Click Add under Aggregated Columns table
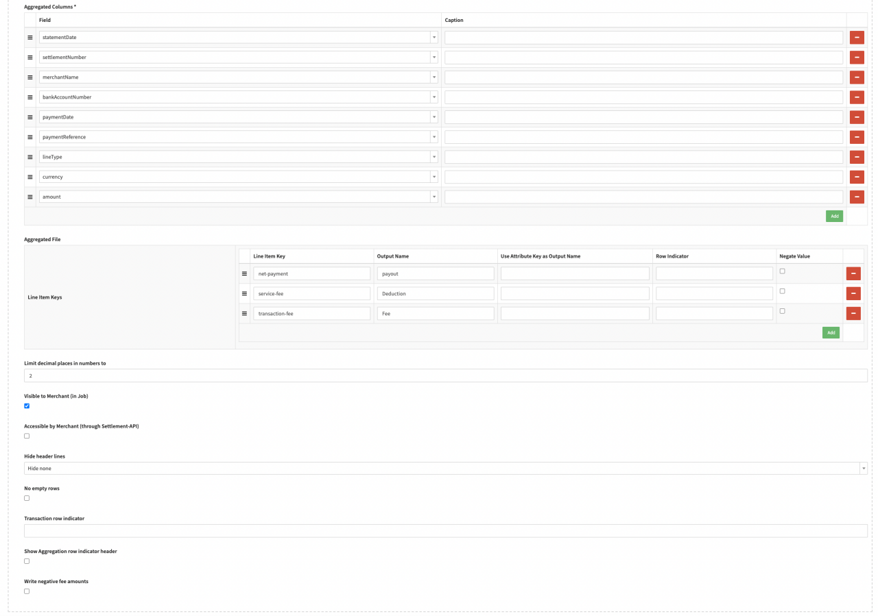Viewport: 878px width, 616px height. pyautogui.click(x=834, y=216)
